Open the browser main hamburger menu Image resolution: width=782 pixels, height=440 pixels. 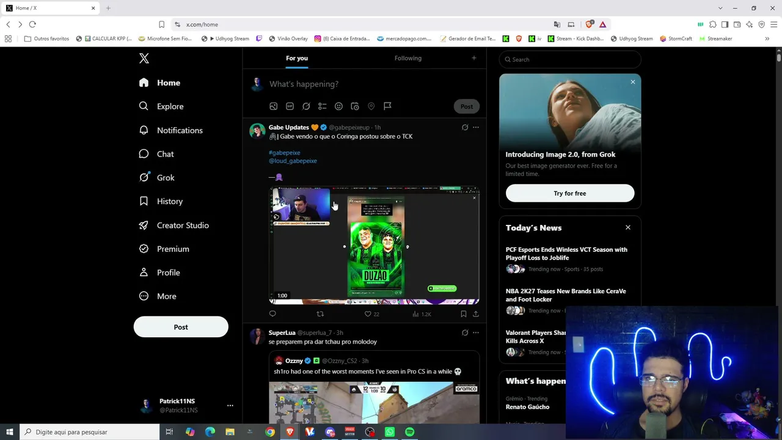pos(773,24)
